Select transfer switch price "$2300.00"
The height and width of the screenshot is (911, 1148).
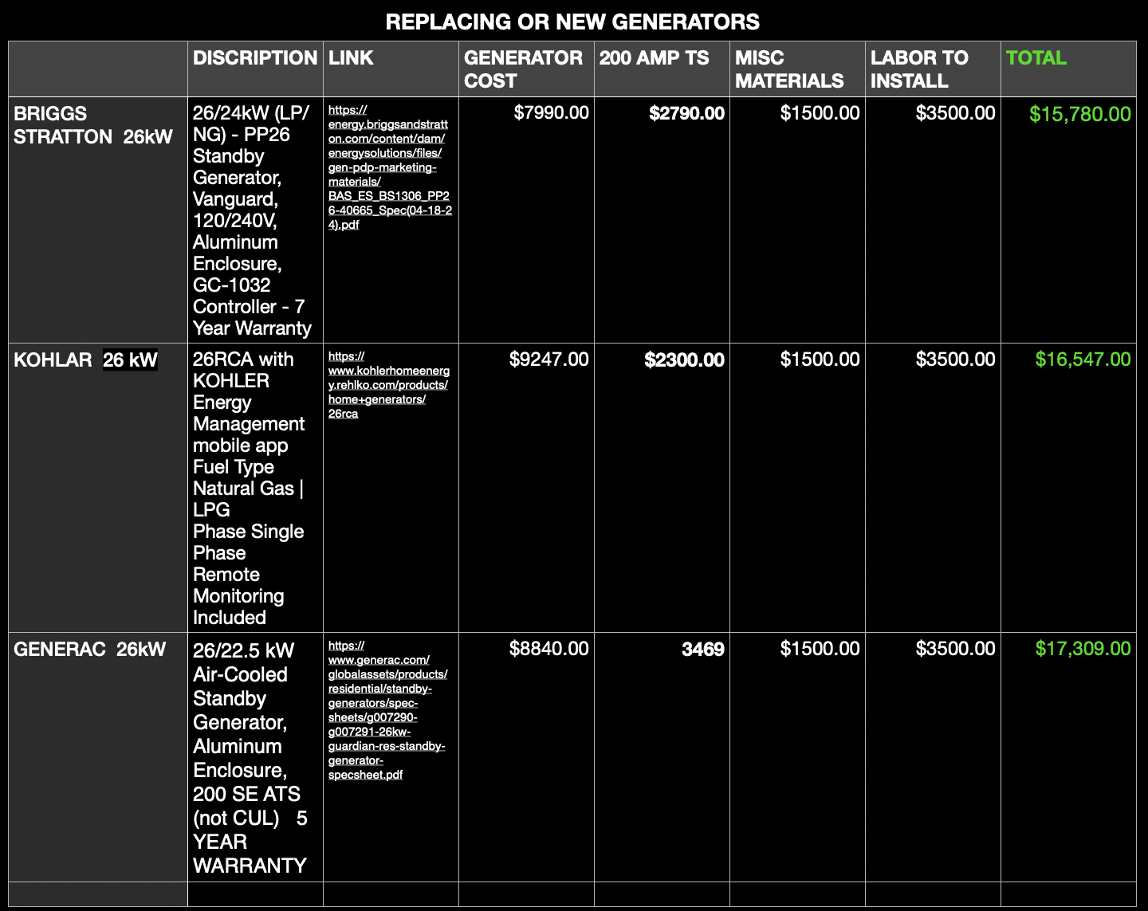(685, 360)
